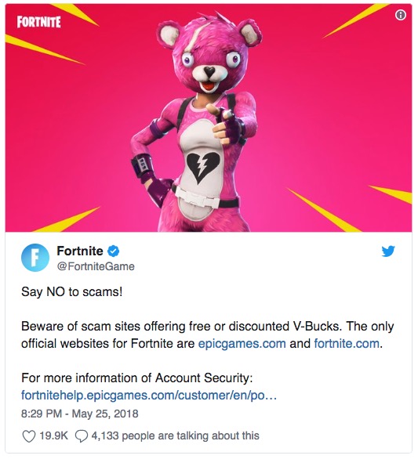This screenshot has height=459, width=418.
Task: Click "4,133 people are talking about this"
Action: click(176, 436)
